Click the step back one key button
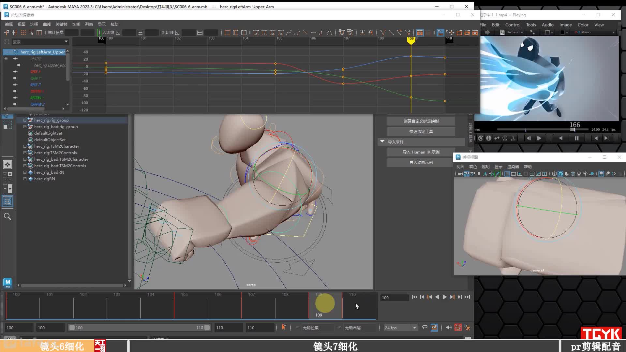This screenshot has width=626, height=352. tap(430, 297)
